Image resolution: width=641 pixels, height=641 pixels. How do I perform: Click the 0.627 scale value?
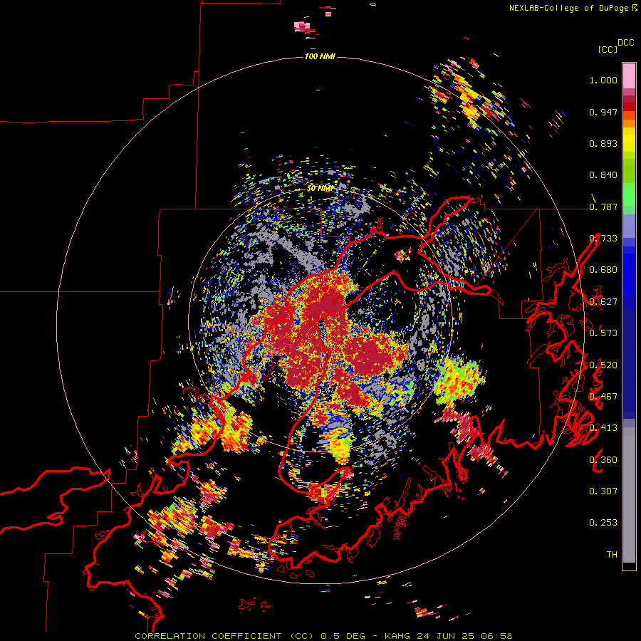603,302
